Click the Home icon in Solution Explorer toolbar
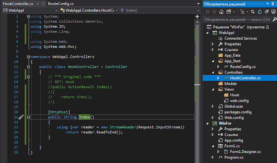 pyautogui.click(x=221, y=12)
